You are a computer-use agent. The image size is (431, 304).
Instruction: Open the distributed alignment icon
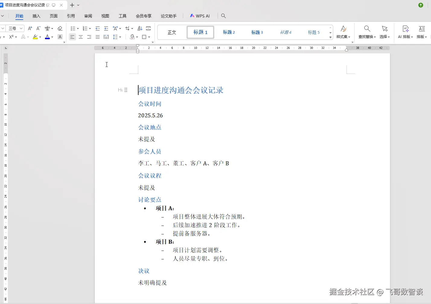(106, 37)
